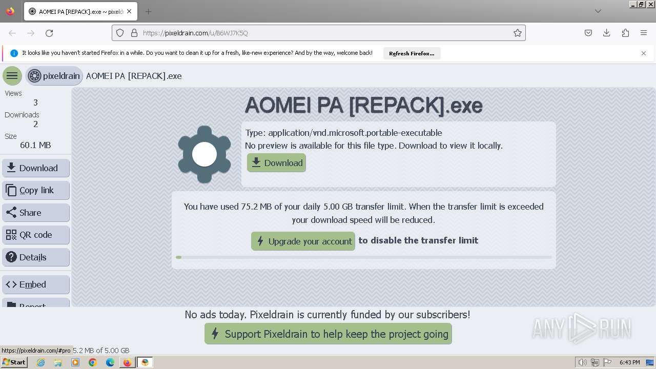Viewport: 656px width, 369px height.
Task: Open the Firefox extensions menu
Action: (x=625, y=33)
